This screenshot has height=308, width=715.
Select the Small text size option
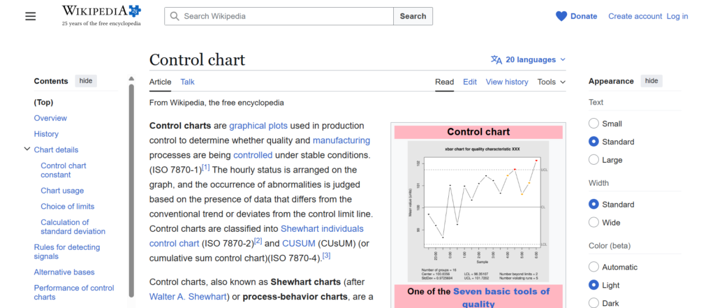(x=594, y=124)
